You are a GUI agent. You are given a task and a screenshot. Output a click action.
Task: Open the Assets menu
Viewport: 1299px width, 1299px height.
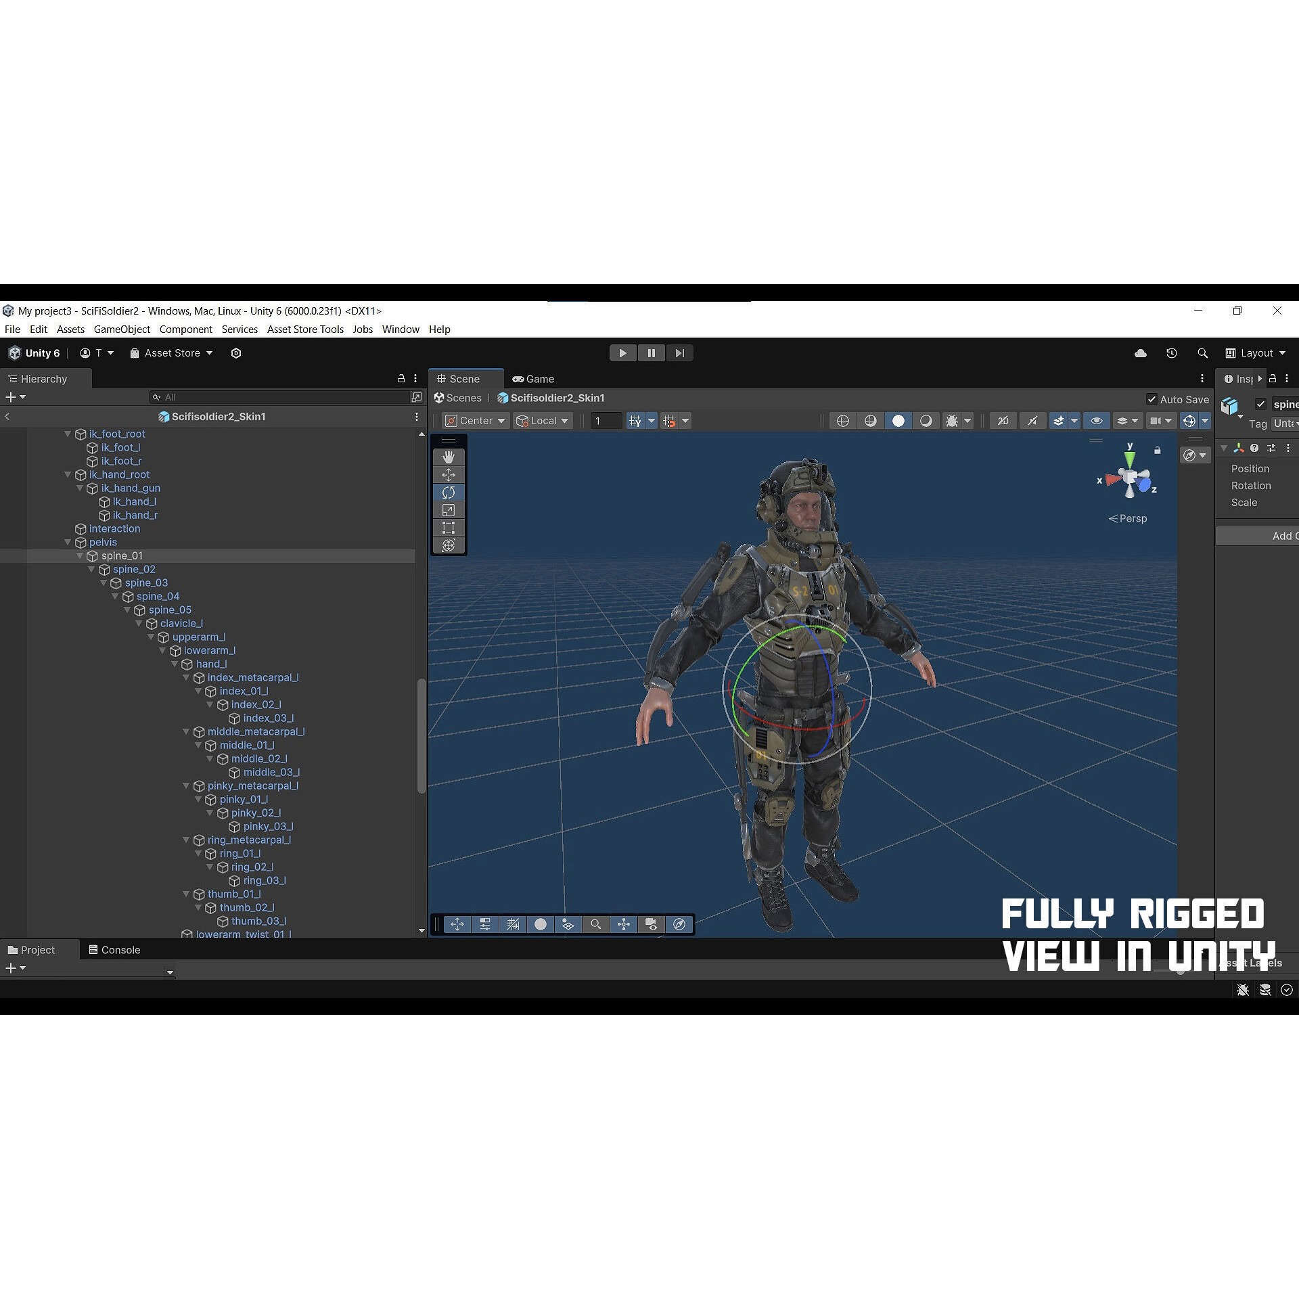(x=70, y=329)
